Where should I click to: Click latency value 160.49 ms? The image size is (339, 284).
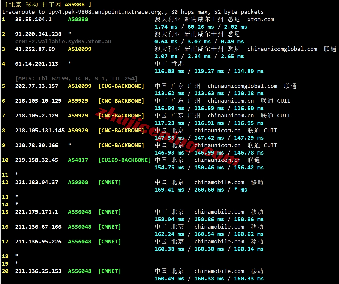[x=169, y=279]
